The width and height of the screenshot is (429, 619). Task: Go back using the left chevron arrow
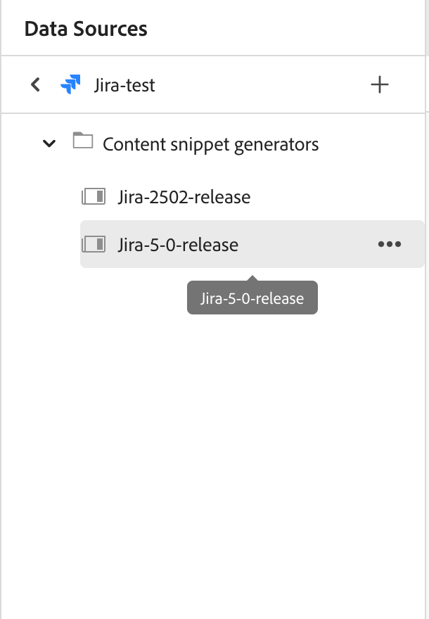coord(36,84)
